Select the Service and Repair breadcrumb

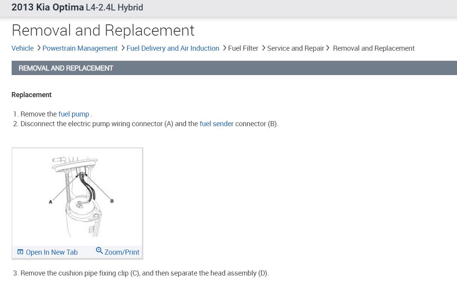(x=296, y=48)
